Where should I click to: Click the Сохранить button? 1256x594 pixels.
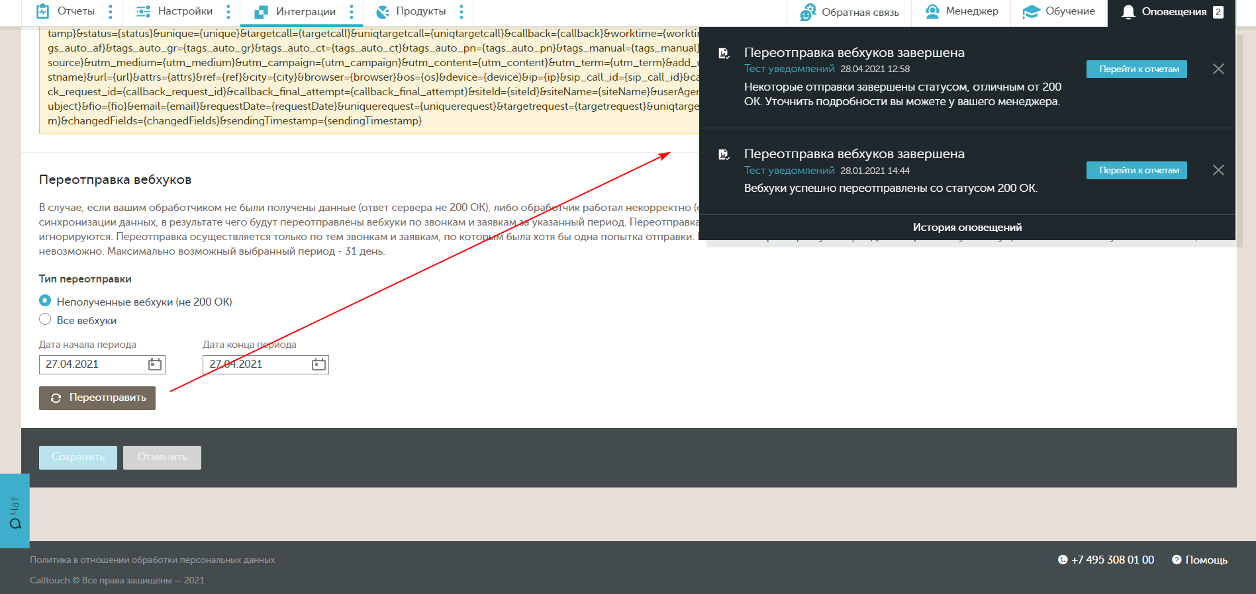78,458
